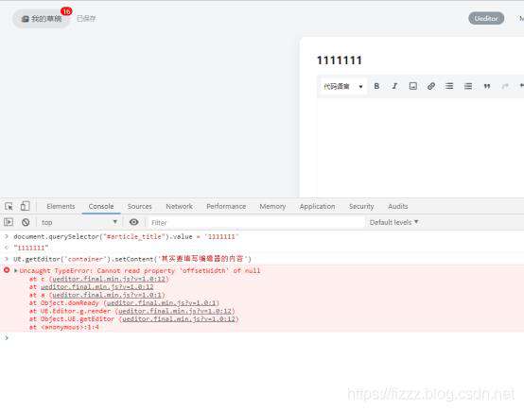Open the bare ueditor.final.min.js?v=1.0:12 link
This screenshot has width=524, height=411.
pos(96,287)
